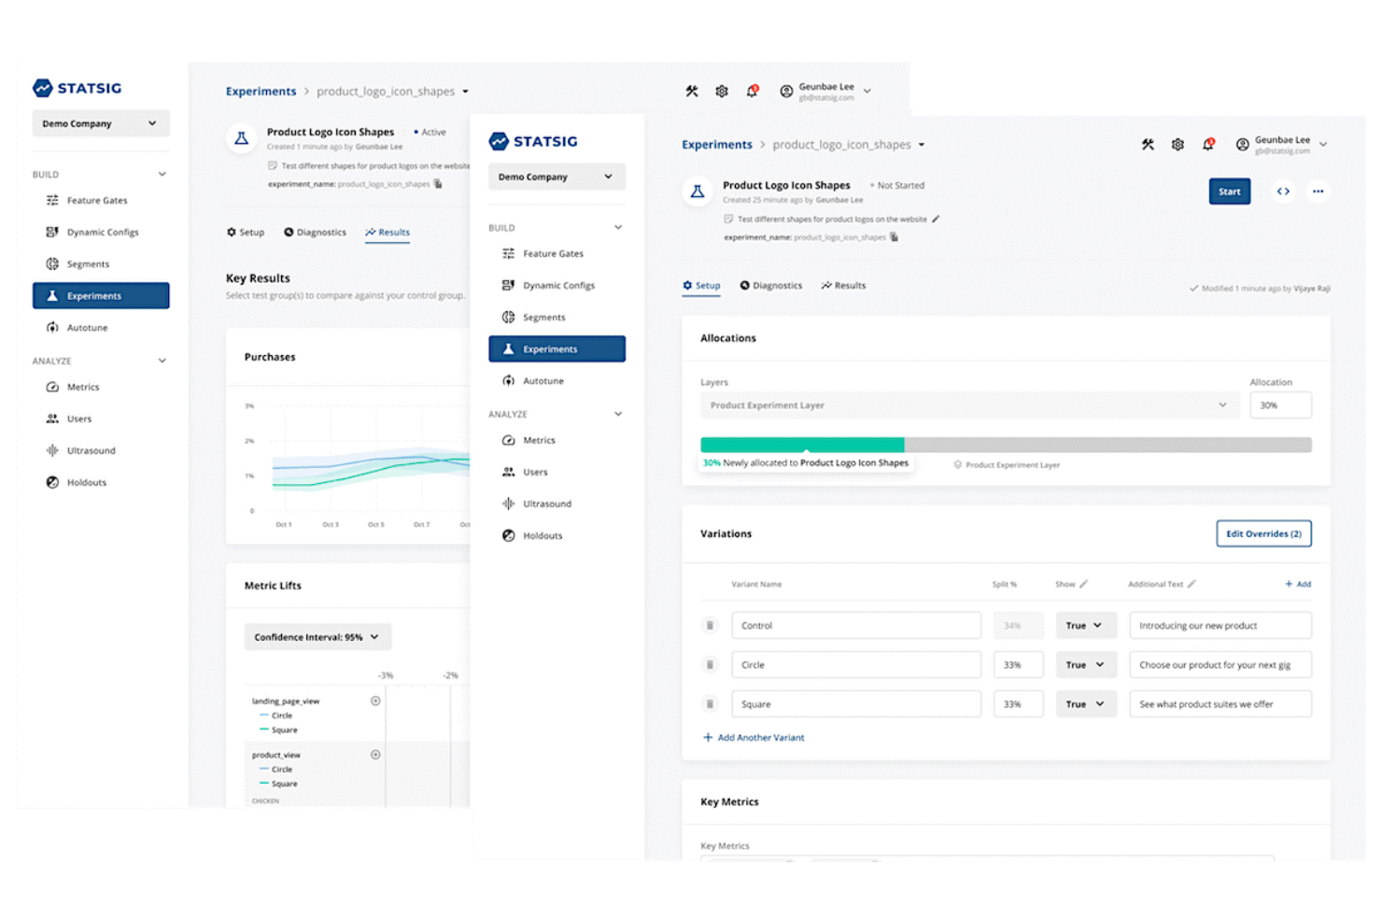Click the Start button

pos(1229,191)
